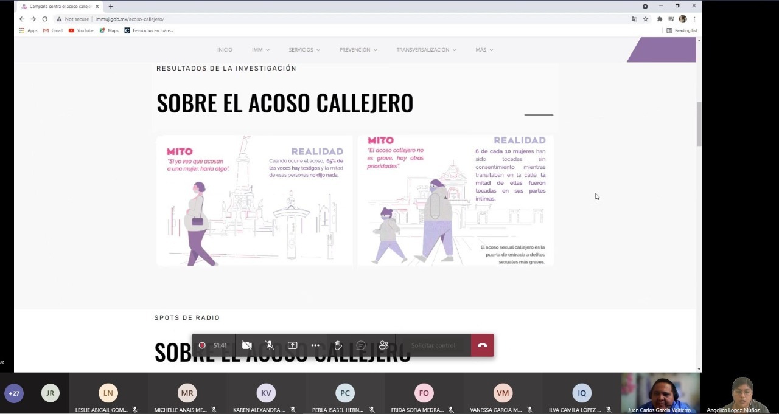Bookmark this page with the star icon
Image resolution: width=779 pixels, height=414 pixels.
point(646,19)
